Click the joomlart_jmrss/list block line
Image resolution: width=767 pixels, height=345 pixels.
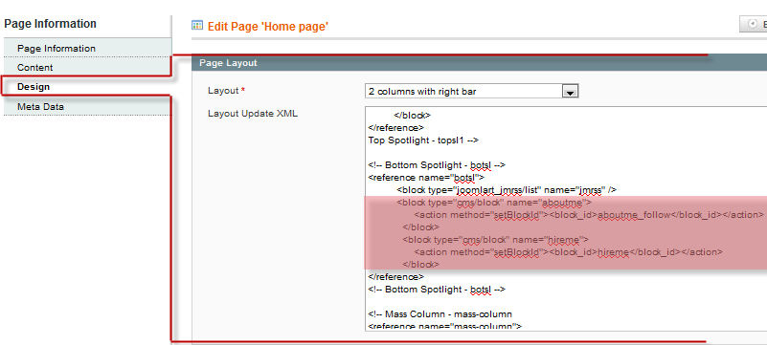[507, 190]
